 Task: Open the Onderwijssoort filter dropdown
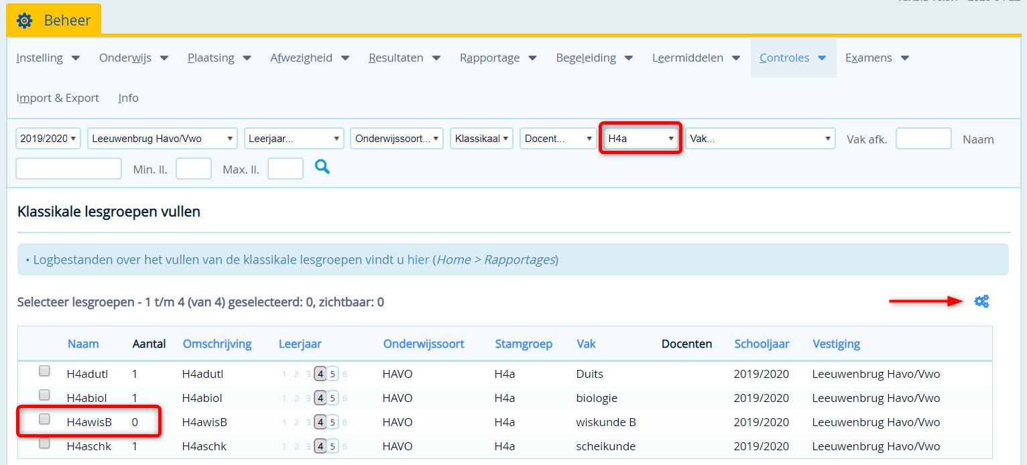(397, 139)
